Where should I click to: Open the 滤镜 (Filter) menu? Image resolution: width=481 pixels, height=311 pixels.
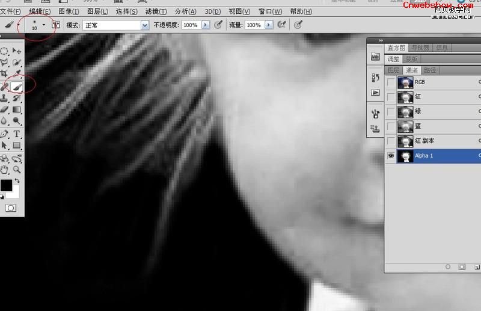156,11
